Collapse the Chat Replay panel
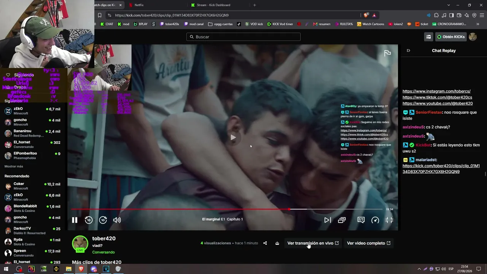Image resolution: width=487 pixels, height=274 pixels. (408, 51)
